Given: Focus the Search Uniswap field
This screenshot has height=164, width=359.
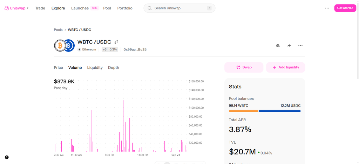Looking at the screenshot, I should (x=179, y=8).
